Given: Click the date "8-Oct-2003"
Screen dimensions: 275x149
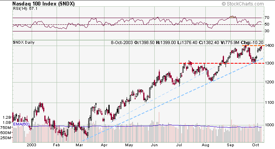Looking at the screenshot, I should (x=122, y=42).
